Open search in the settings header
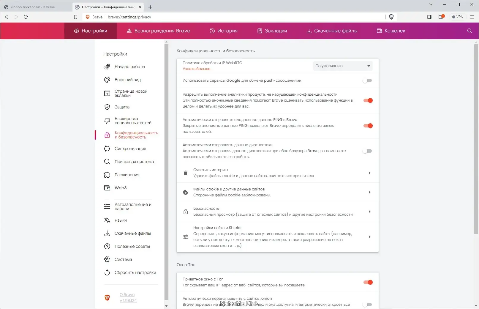This screenshot has width=479, height=309. coord(469,31)
